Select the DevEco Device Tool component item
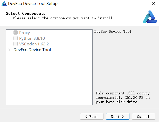 32,50
